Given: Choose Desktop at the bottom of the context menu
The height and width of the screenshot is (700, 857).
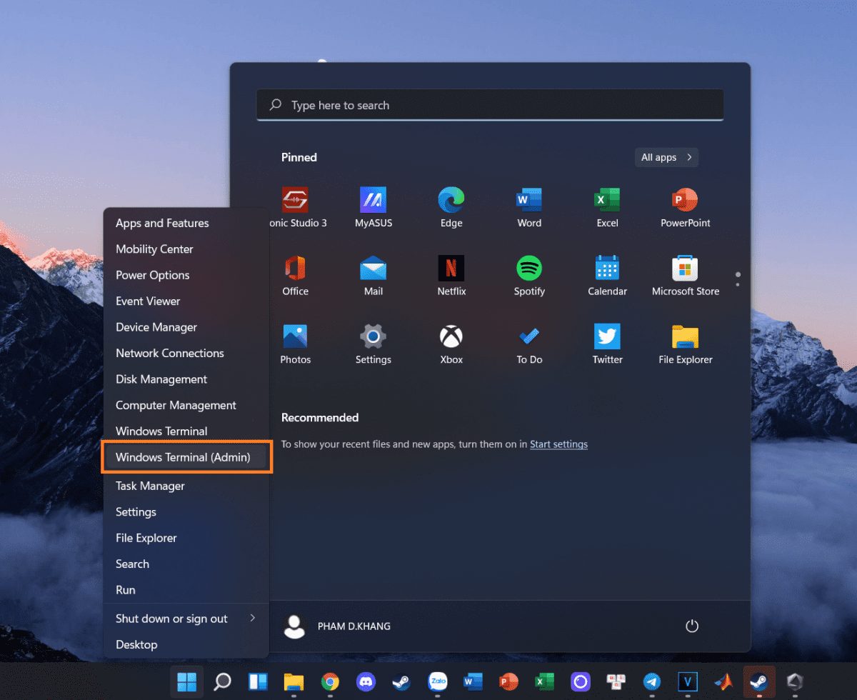Looking at the screenshot, I should tap(186, 644).
